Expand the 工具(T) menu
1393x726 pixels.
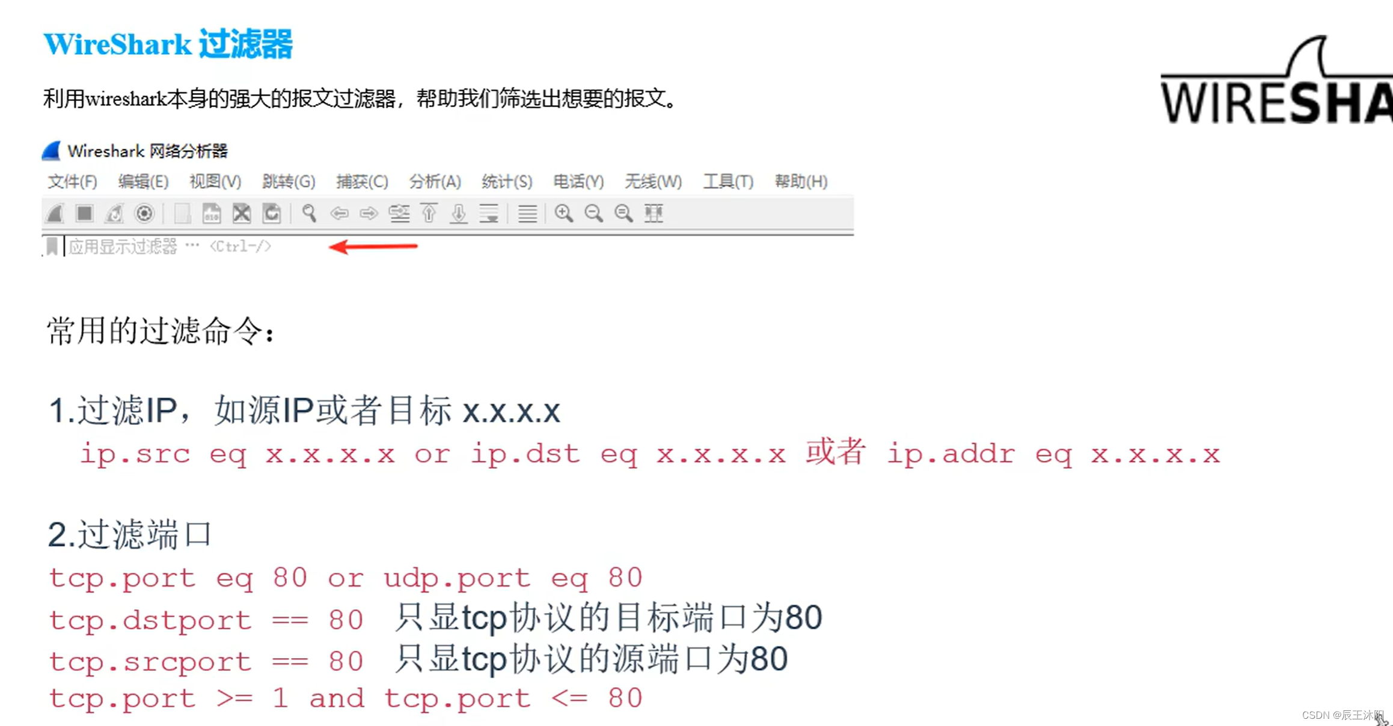coord(729,181)
